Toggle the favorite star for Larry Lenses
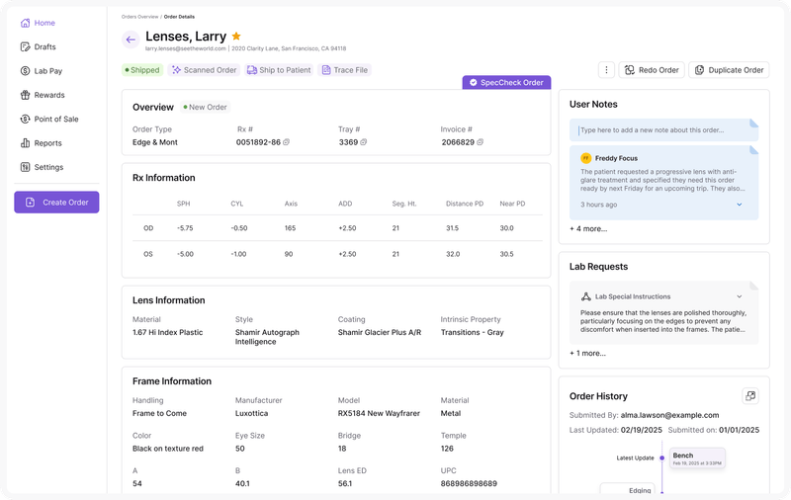Viewport: 791px width, 500px height. pyautogui.click(x=236, y=37)
